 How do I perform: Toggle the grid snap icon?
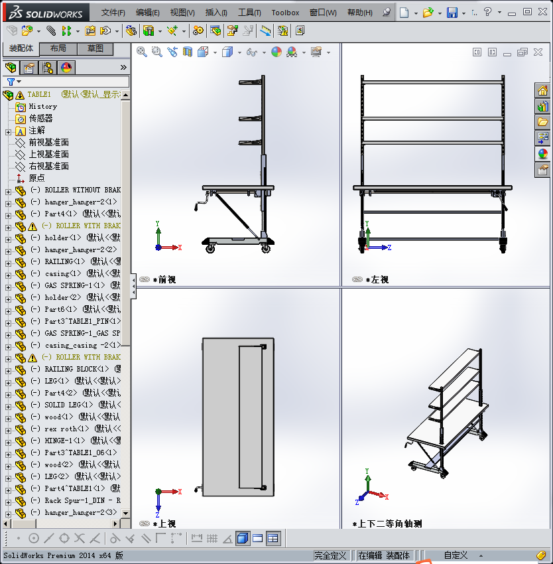pos(212,539)
